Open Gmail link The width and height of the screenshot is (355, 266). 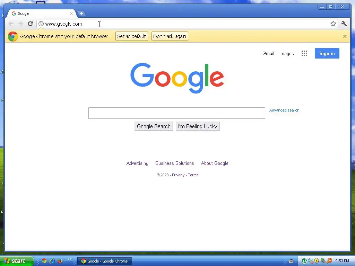(268, 54)
